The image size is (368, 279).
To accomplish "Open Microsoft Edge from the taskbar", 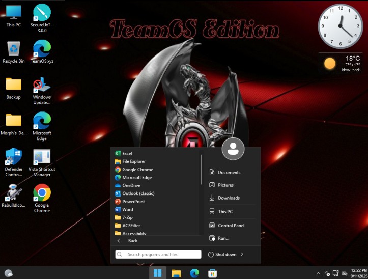I will coord(194,273).
